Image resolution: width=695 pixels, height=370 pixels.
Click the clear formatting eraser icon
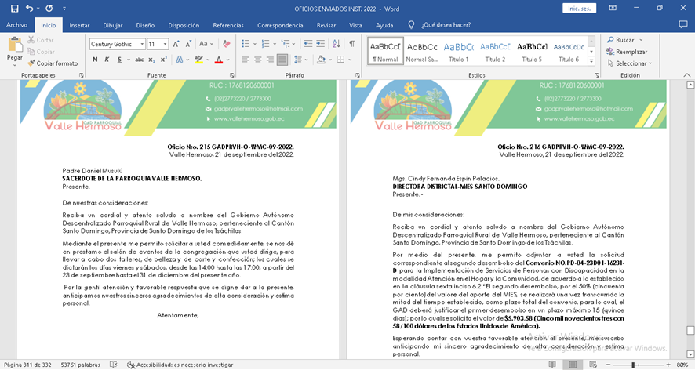[226, 44]
